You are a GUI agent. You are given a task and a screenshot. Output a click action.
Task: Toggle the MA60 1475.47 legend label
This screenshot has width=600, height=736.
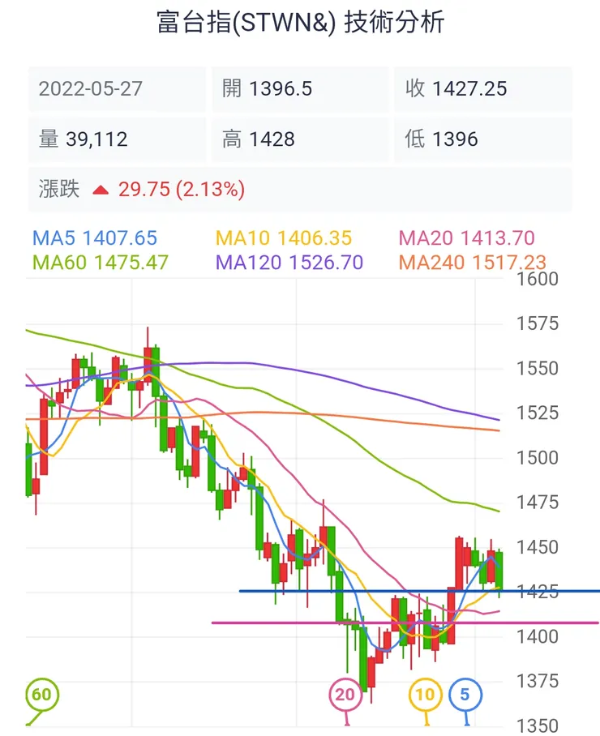coord(101,263)
